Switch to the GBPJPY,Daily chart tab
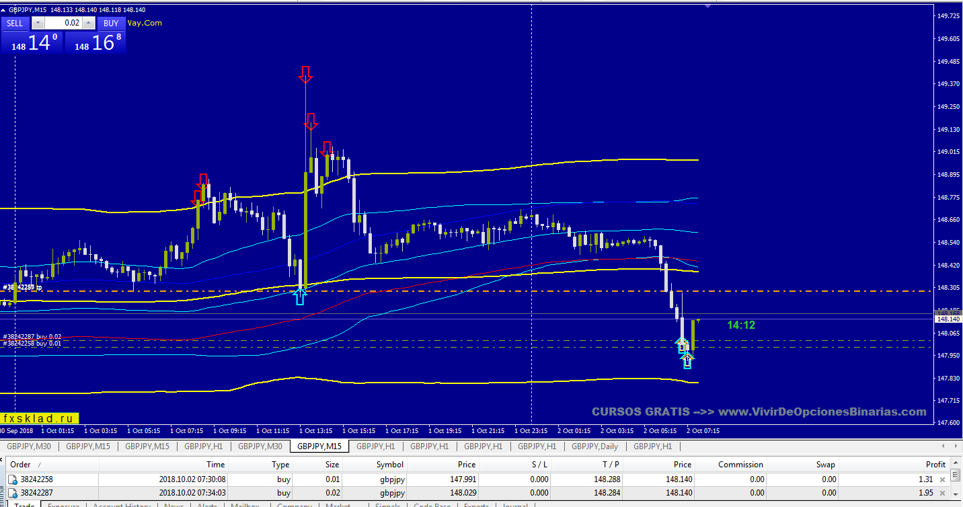963x507 pixels. click(594, 446)
